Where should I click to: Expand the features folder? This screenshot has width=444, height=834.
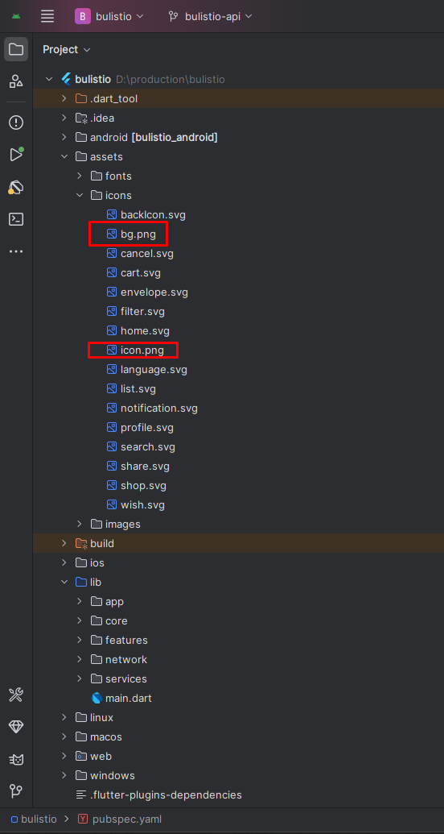tap(80, 640)
